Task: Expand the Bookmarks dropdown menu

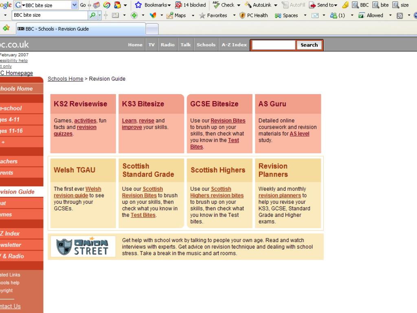Action: point(169,5)
